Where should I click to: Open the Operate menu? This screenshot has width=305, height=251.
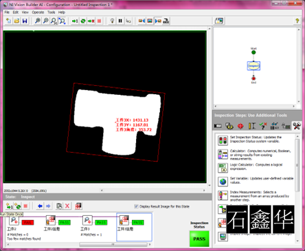click(x=38, y=12)
